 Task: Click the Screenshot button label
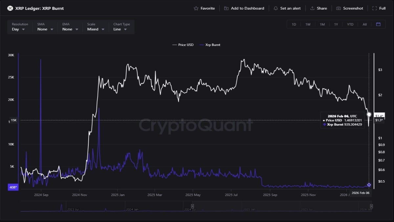tap(353, 8)
